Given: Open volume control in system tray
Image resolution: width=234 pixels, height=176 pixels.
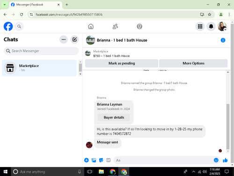Looking at the screenshot, I should [205, 172].
